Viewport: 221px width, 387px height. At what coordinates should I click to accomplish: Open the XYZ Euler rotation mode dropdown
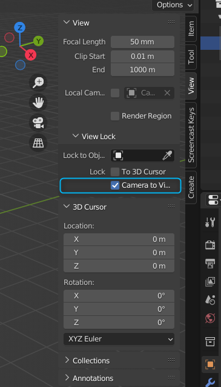(x=119, y=339)
